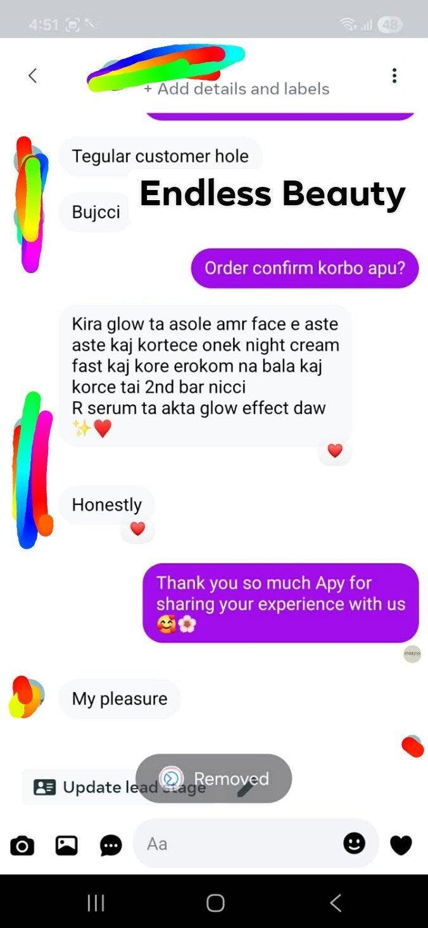This screenshot has height=928, width=428.
Task: Open saved replies speech bubble icon
Action: [111, 845]
